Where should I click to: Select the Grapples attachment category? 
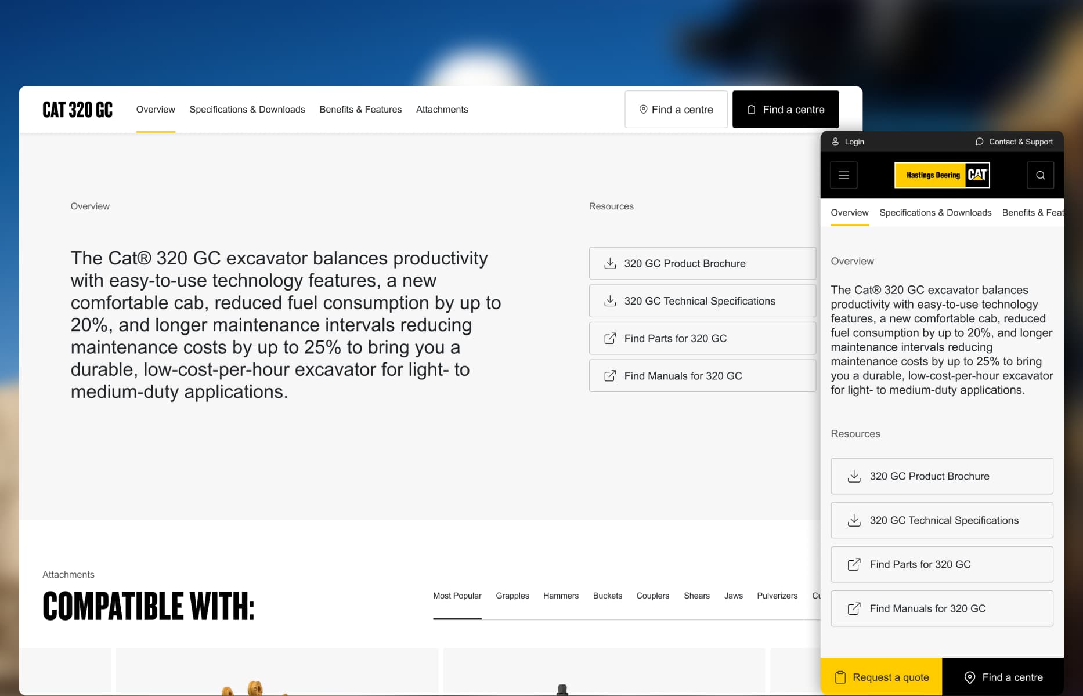[512, 596]
